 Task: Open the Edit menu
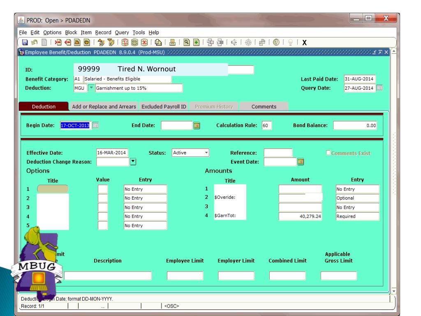[x=35, y=33]
